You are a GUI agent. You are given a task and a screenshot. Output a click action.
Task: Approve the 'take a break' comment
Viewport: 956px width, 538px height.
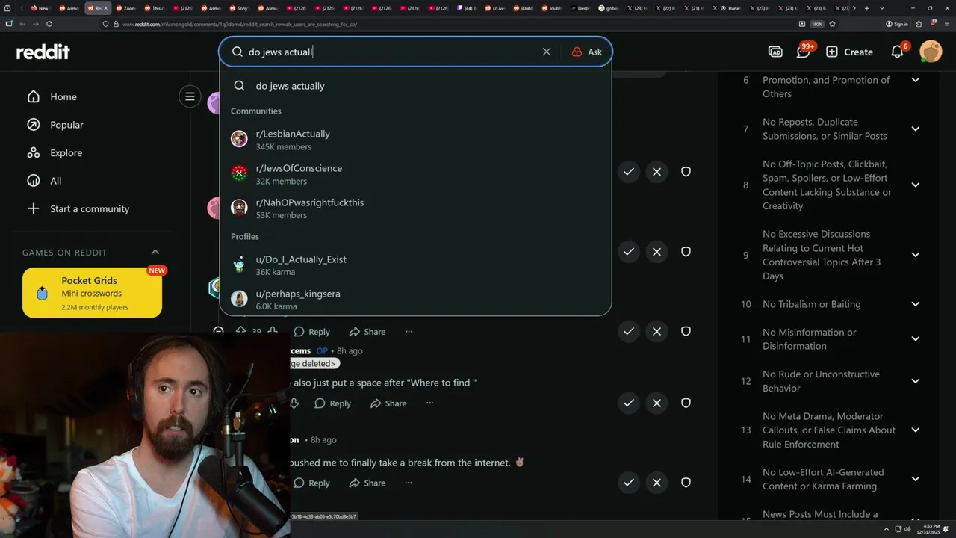629,483
